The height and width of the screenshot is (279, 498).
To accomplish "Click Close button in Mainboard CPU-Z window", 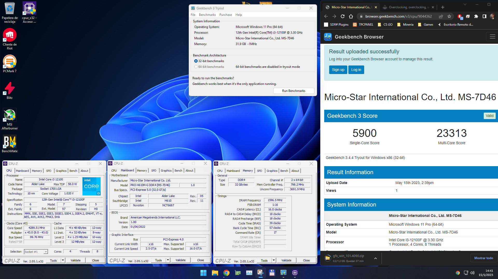I will 200,260.
